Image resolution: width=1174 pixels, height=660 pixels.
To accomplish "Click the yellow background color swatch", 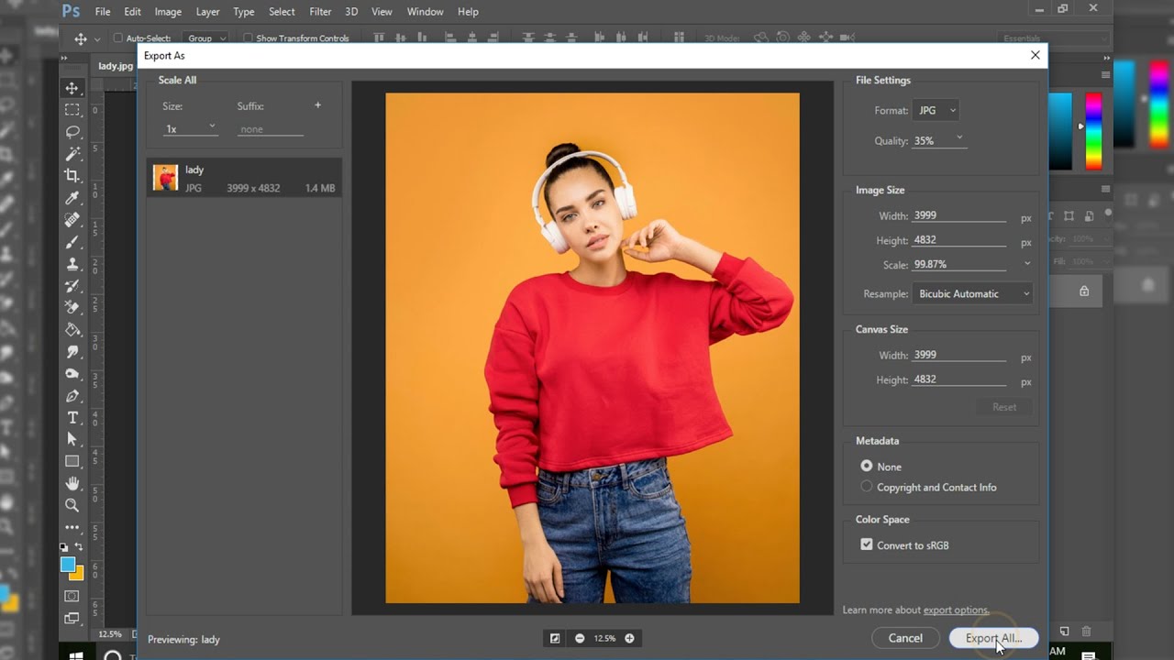I will (x=77, y=574).
